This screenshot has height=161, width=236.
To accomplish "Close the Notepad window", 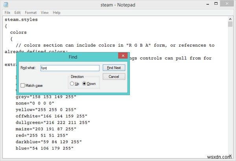I will tap(227, 4).
